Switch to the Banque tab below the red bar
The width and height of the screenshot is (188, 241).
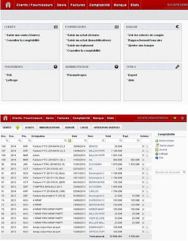coord(70,128)
